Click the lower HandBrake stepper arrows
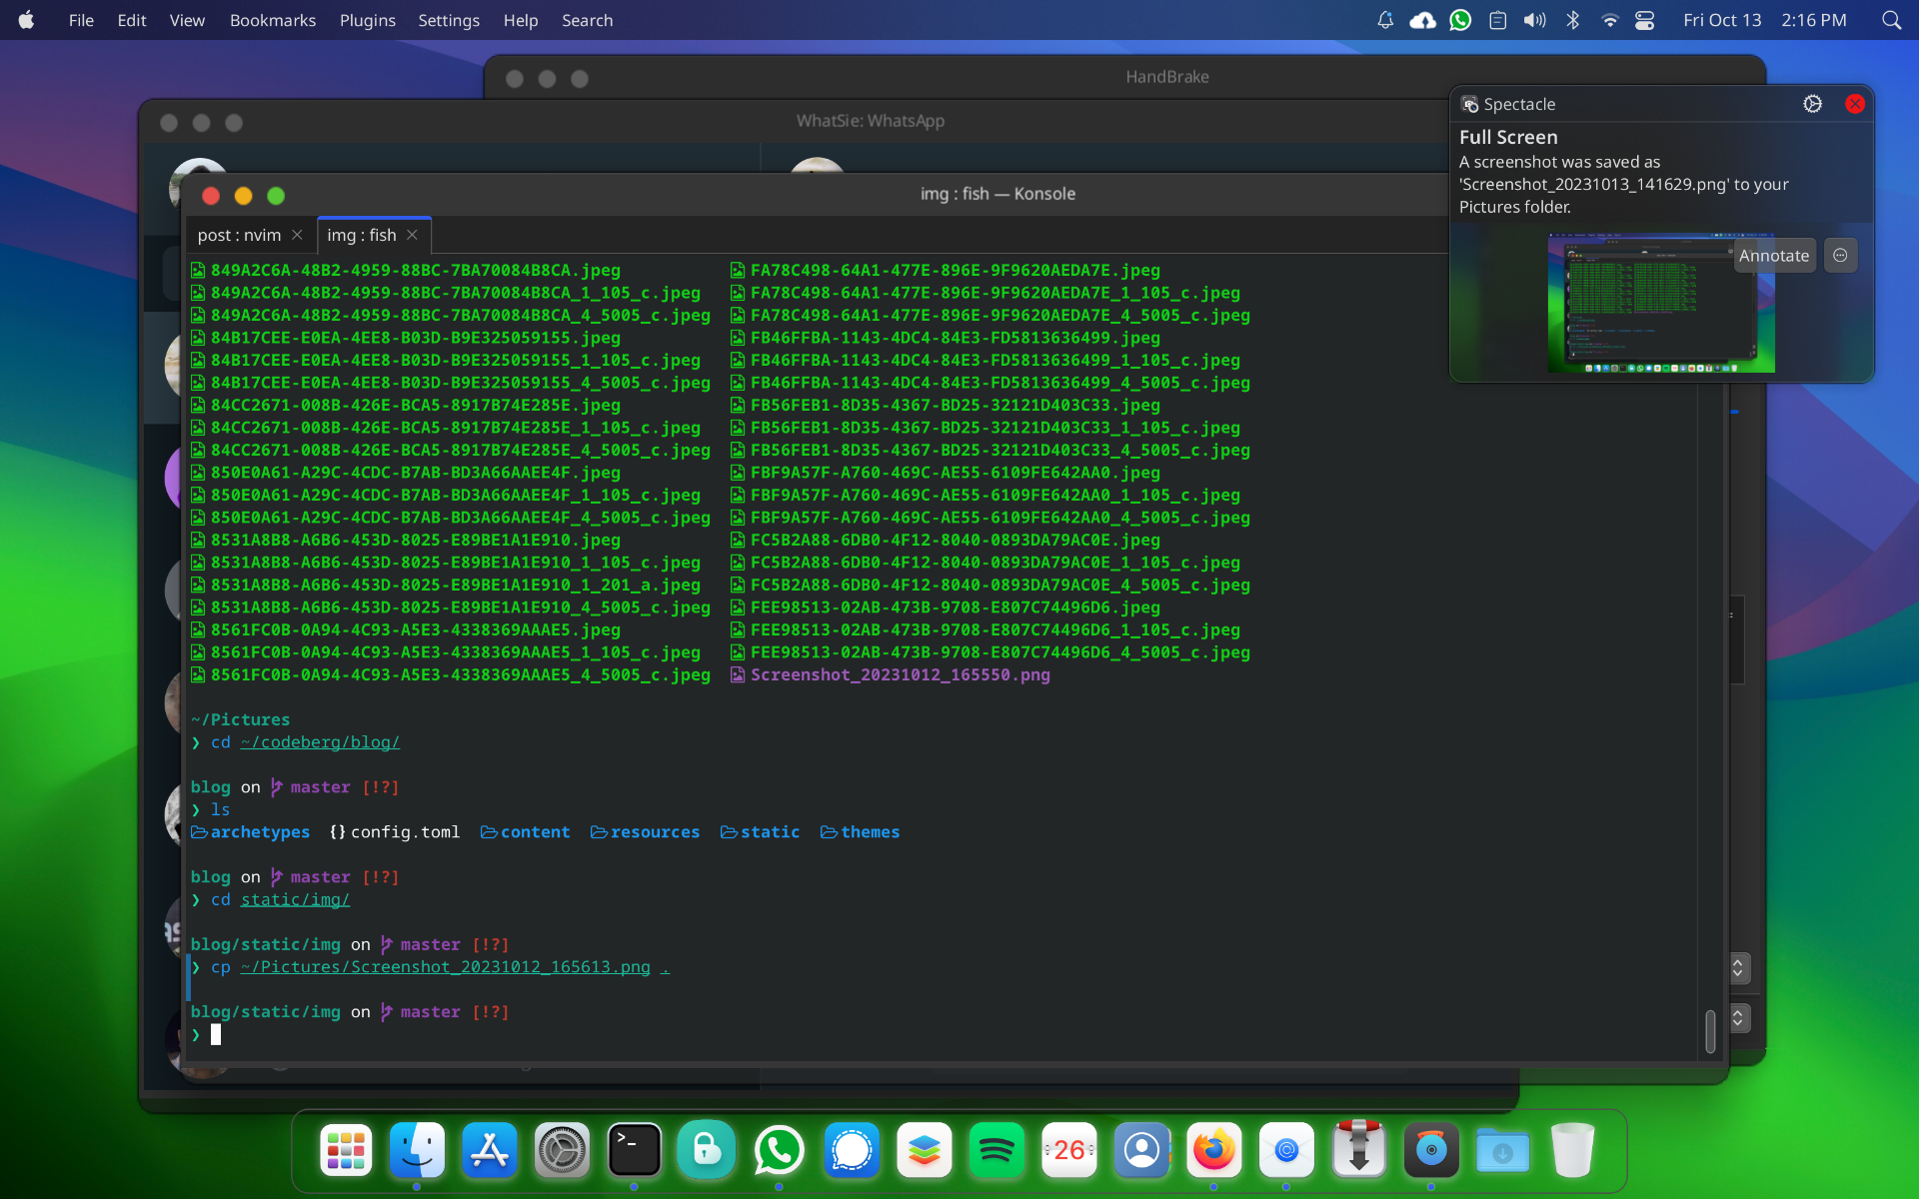1919x1199 pixels. coord(1738,1018)
